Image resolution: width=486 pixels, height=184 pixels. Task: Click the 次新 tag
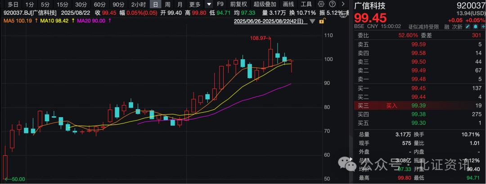(x=457, y=27)
